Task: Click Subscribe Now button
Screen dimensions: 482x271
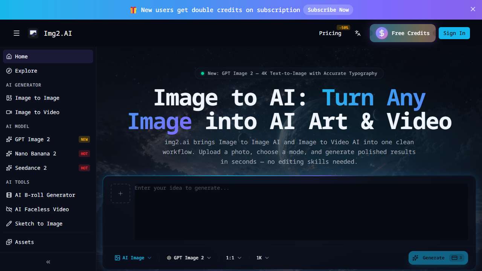Action: tap(328, 10)
